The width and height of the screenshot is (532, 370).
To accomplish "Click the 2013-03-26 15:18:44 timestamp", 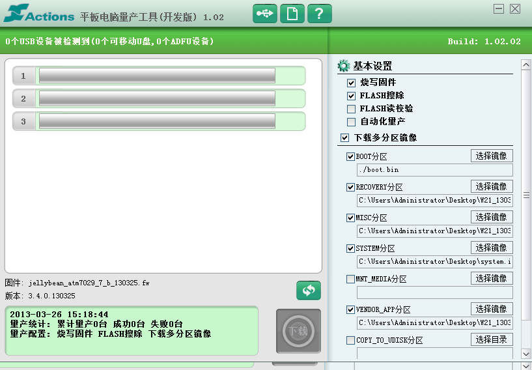I will pos(59,315).
